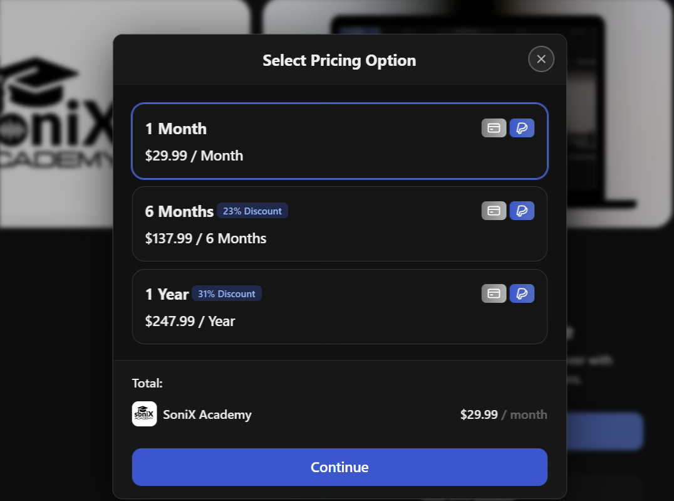Close the Select Pricing Option dialog
674x501 pixels.
tap(541, 58)
